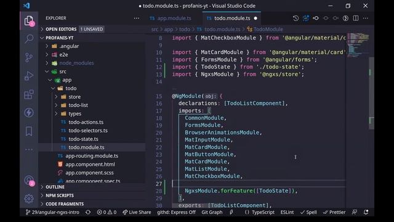The width and height of the screenshot is (394, 222).
Task: Open Git Graph from status bar
Action: point(212,212)
